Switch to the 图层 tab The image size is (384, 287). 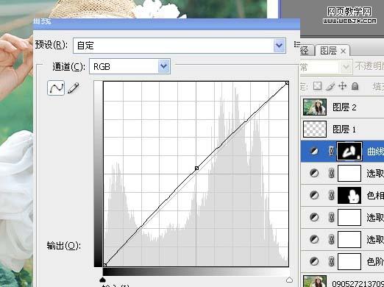(x=328, y=51)
